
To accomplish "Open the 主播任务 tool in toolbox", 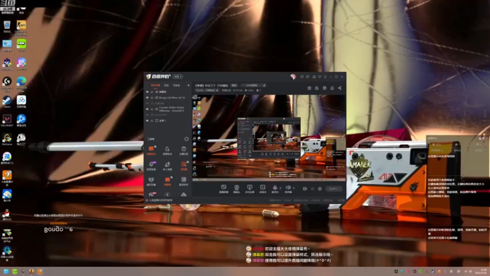I will point(184,150).
